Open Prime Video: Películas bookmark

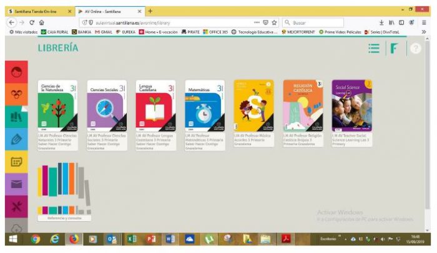coord(340,32)
